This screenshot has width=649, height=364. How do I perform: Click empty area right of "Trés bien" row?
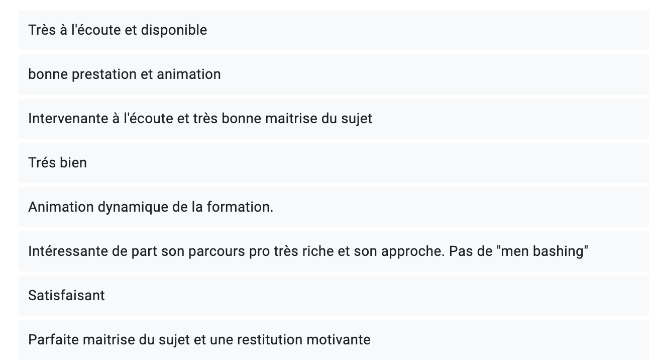[368, 163]
